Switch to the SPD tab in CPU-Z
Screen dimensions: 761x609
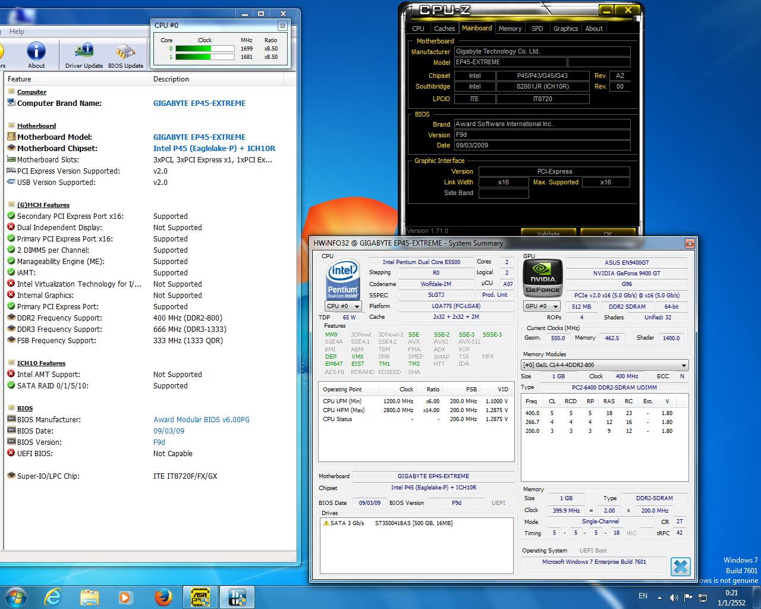(537, 29)
